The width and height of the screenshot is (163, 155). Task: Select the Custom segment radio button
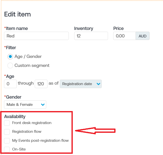(x=10, y=65)
